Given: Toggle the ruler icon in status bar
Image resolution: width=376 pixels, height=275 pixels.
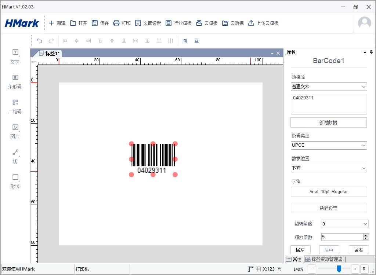Looking at the screenshot, I should (250, 269).
